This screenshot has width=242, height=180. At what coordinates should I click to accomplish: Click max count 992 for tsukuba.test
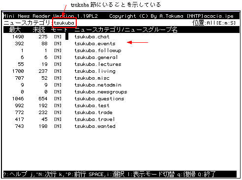tap(20, 105)
